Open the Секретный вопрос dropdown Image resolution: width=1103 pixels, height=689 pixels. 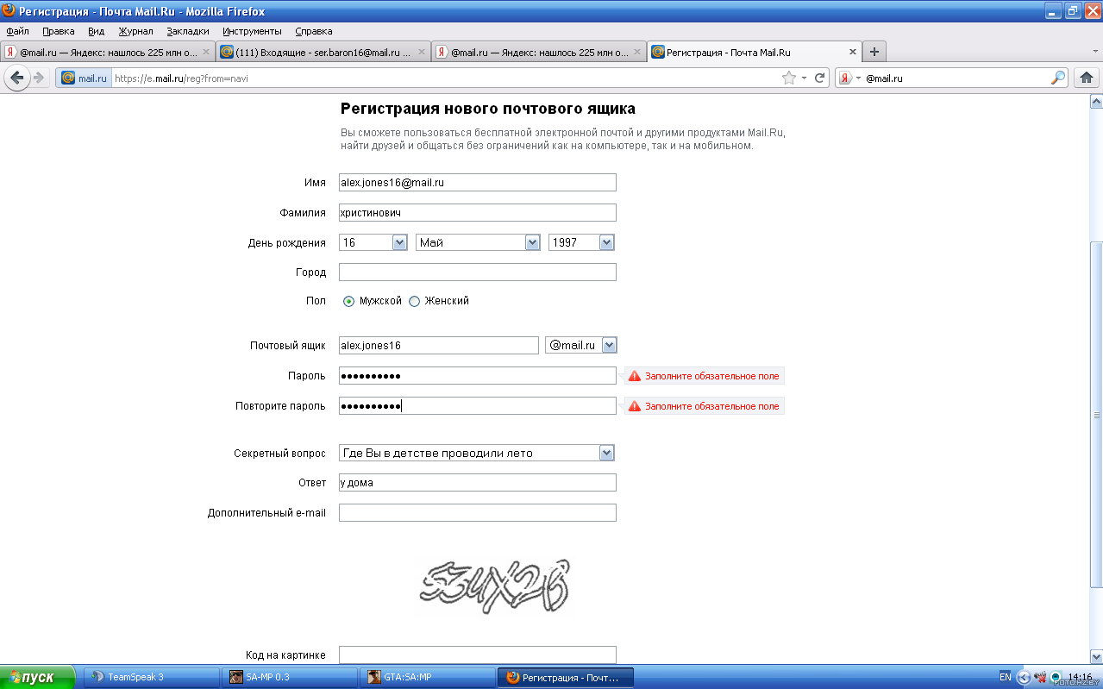tap(477, 453)
